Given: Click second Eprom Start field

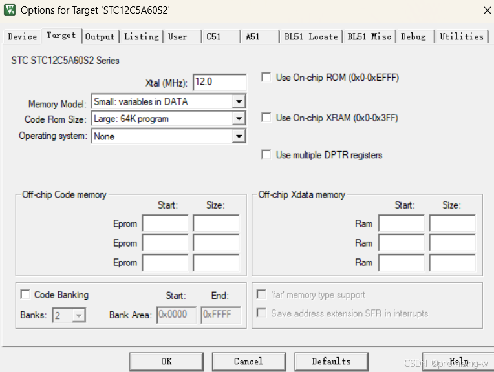Looking at the screenshot, I should click(x=165, y=243).
